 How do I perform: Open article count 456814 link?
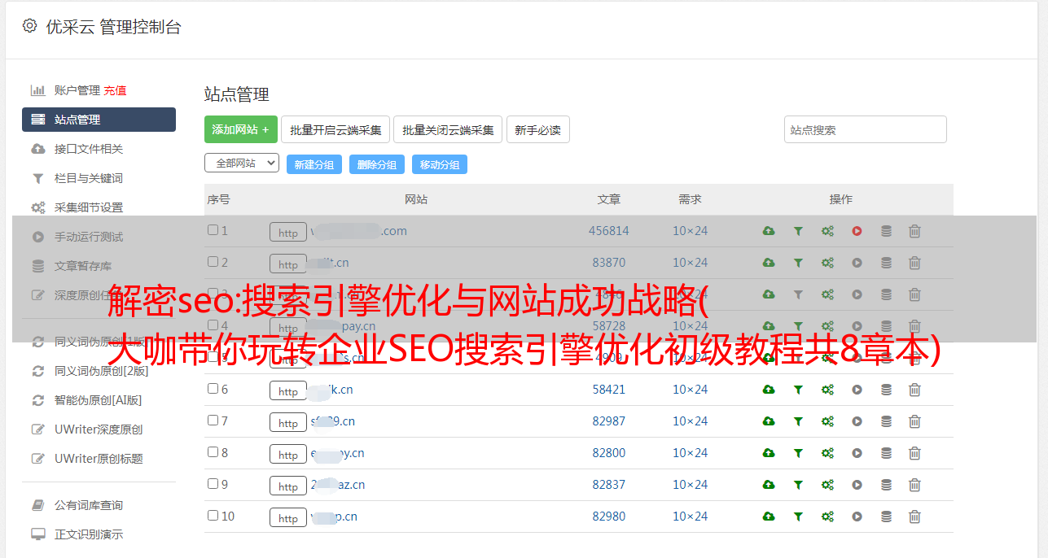[x=609, y=231]
